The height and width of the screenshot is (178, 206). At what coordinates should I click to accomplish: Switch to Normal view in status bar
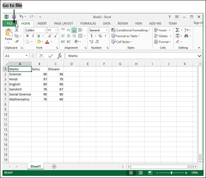click(x=131, y=173)
